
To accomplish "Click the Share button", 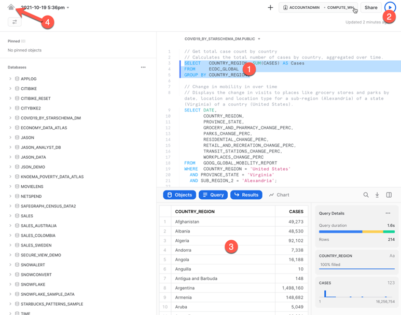I will [x=371, y=8].
